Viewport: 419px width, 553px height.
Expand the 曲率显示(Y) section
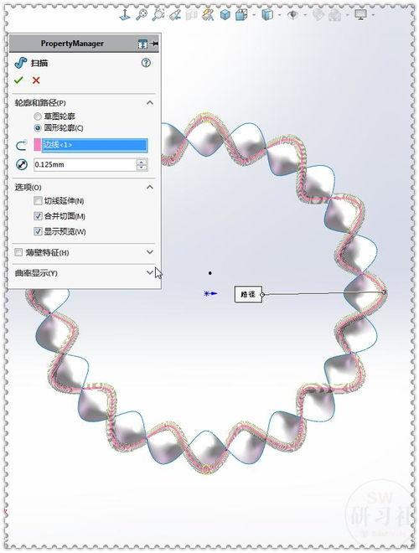pos(150,272)
